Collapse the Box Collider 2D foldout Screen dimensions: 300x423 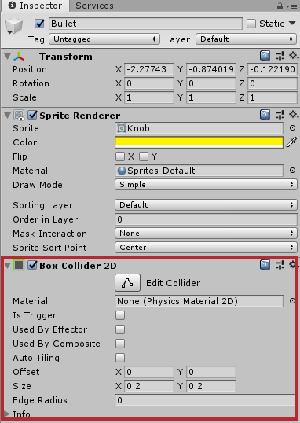click(x=8, y=265)
